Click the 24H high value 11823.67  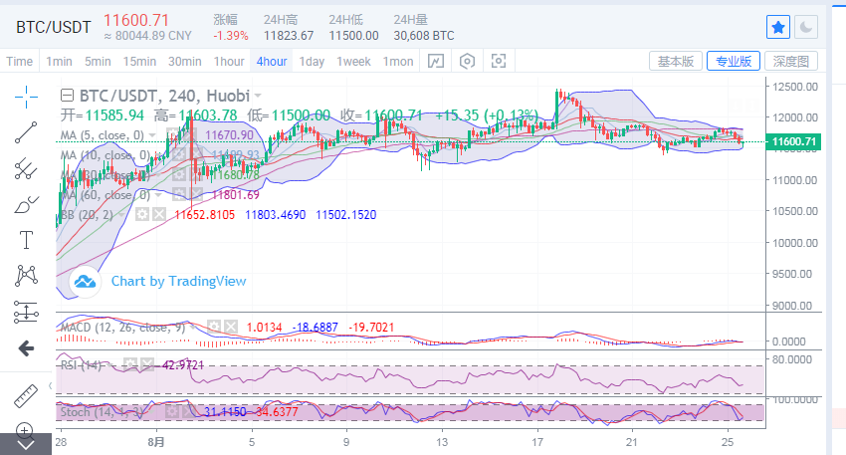(x=289, y=36)
